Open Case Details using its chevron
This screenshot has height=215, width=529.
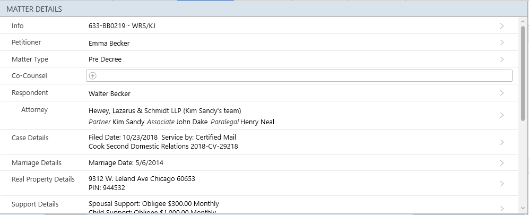[501, 142]
